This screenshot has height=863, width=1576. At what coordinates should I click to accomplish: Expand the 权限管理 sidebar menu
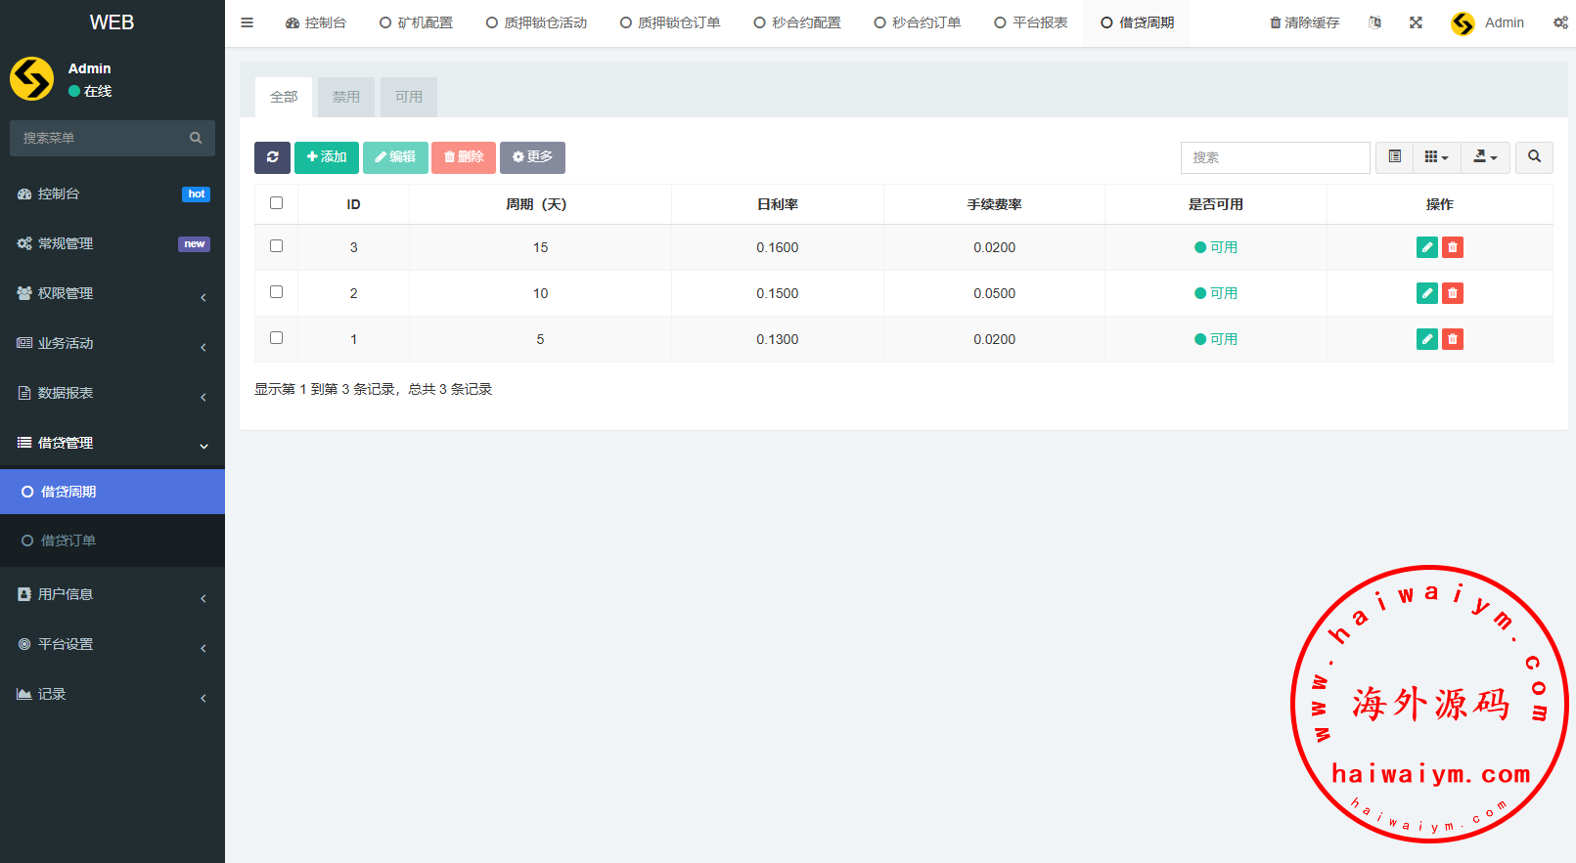113,293
